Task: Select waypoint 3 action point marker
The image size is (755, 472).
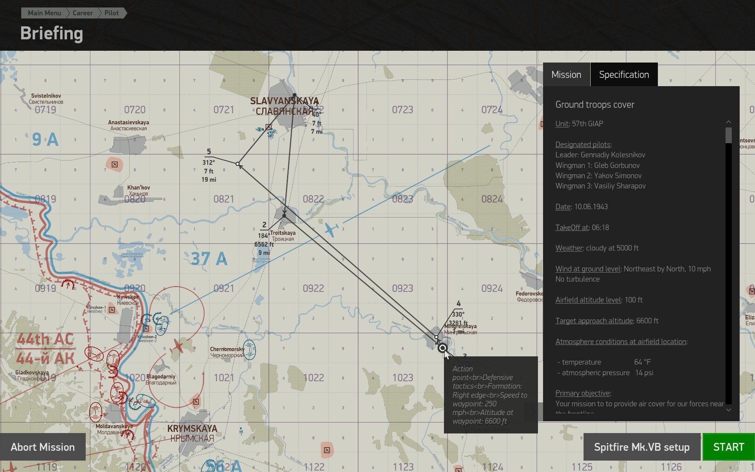Action: (x=443, y=348)
